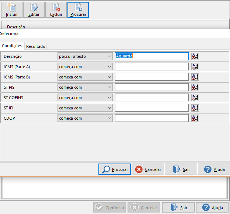Image resolution: width=230 pixels, height=214 pixels.
Task: Expand the ST COFINS condition dropdown
Action: [x=85, y=98]
